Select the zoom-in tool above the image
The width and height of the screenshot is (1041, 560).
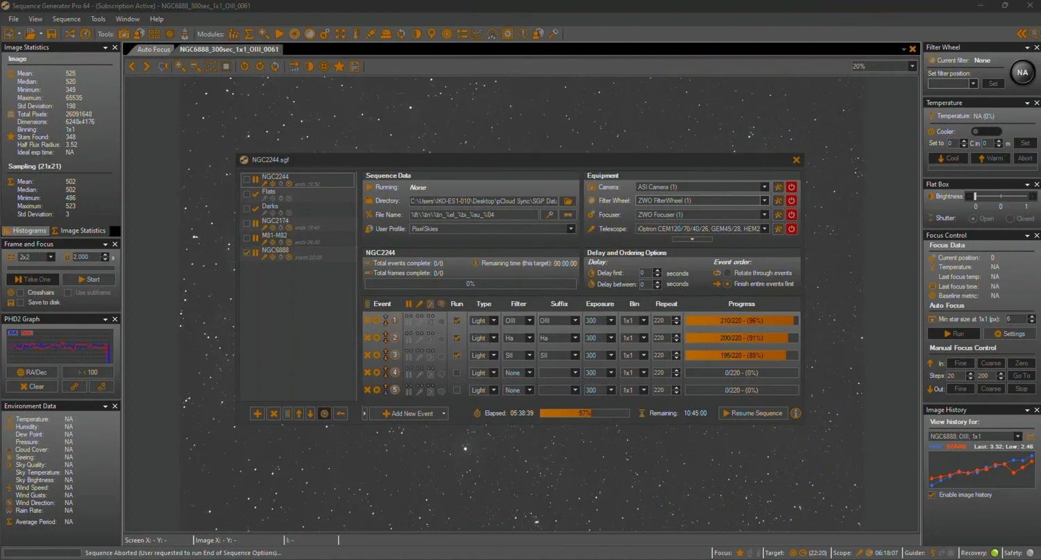click(180, 66)
